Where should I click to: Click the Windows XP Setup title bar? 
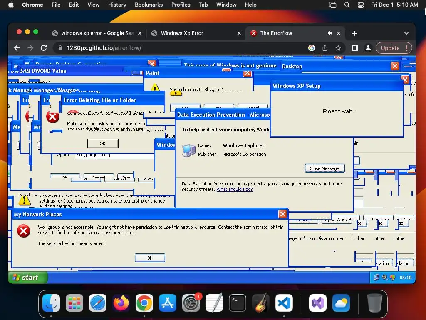pyautogui.click(x=337, y=86)
